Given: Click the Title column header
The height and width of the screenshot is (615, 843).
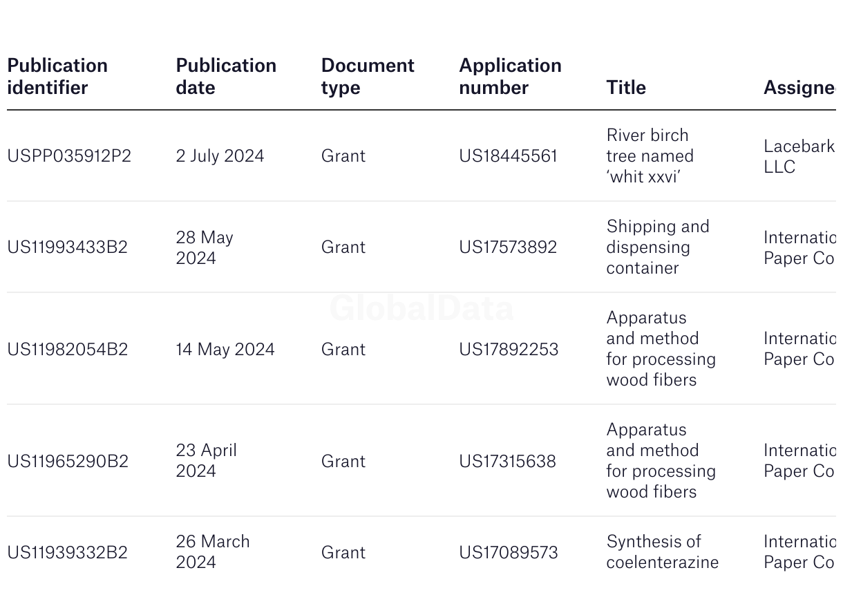Looking at the screenshot, I should (x=626, y=88).
